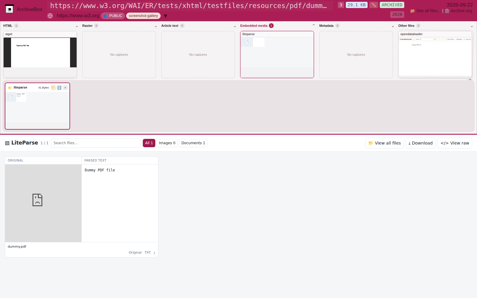
Task: Open dropdown arrow next to screenshot-gallery tag
Action: click(x=165, y=16)
